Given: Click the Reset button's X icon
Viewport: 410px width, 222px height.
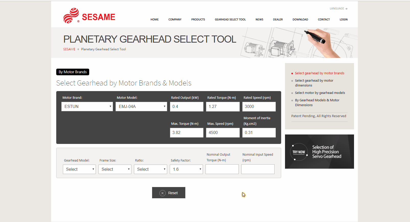Looking at the screenshot, I should pos(163,193).
